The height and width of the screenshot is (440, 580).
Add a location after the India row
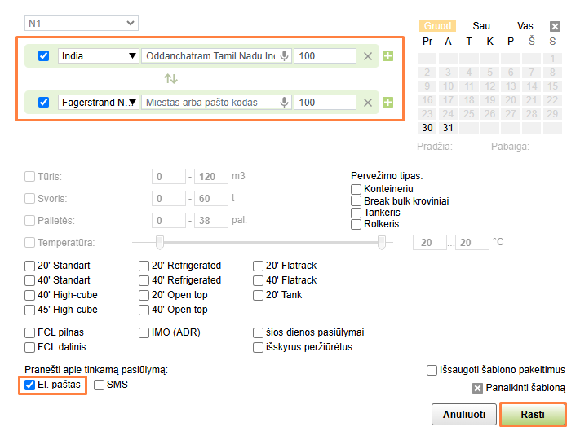click(x=387, y=56)
